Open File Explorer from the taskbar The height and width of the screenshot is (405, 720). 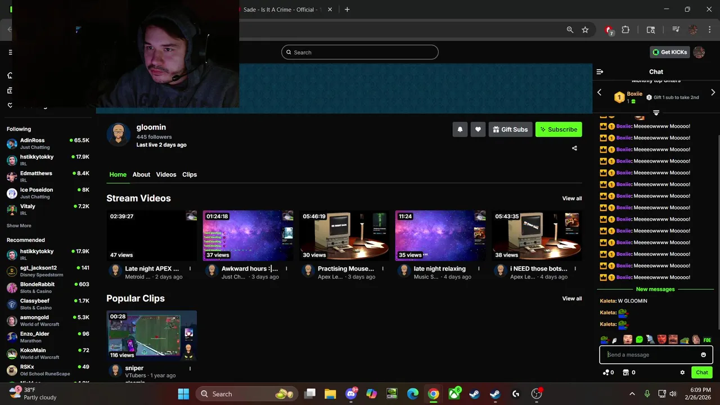(x=330, y=394)
